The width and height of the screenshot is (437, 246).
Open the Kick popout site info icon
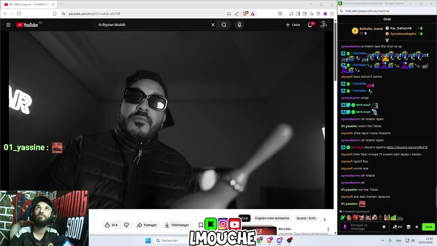pyautogui.click(x=342, y=11)
